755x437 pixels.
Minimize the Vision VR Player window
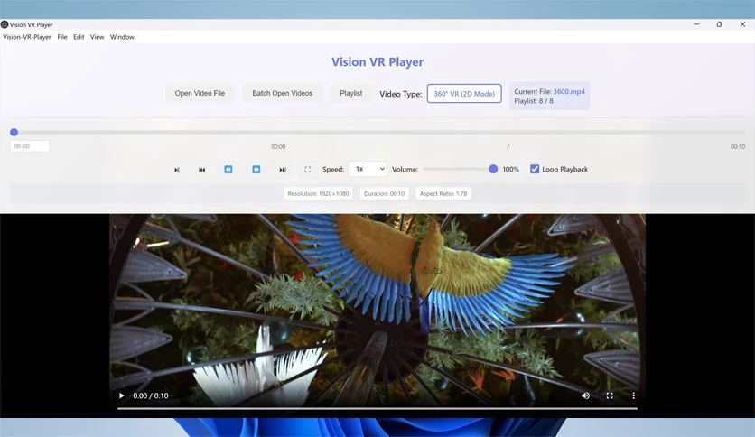(696, 24)
